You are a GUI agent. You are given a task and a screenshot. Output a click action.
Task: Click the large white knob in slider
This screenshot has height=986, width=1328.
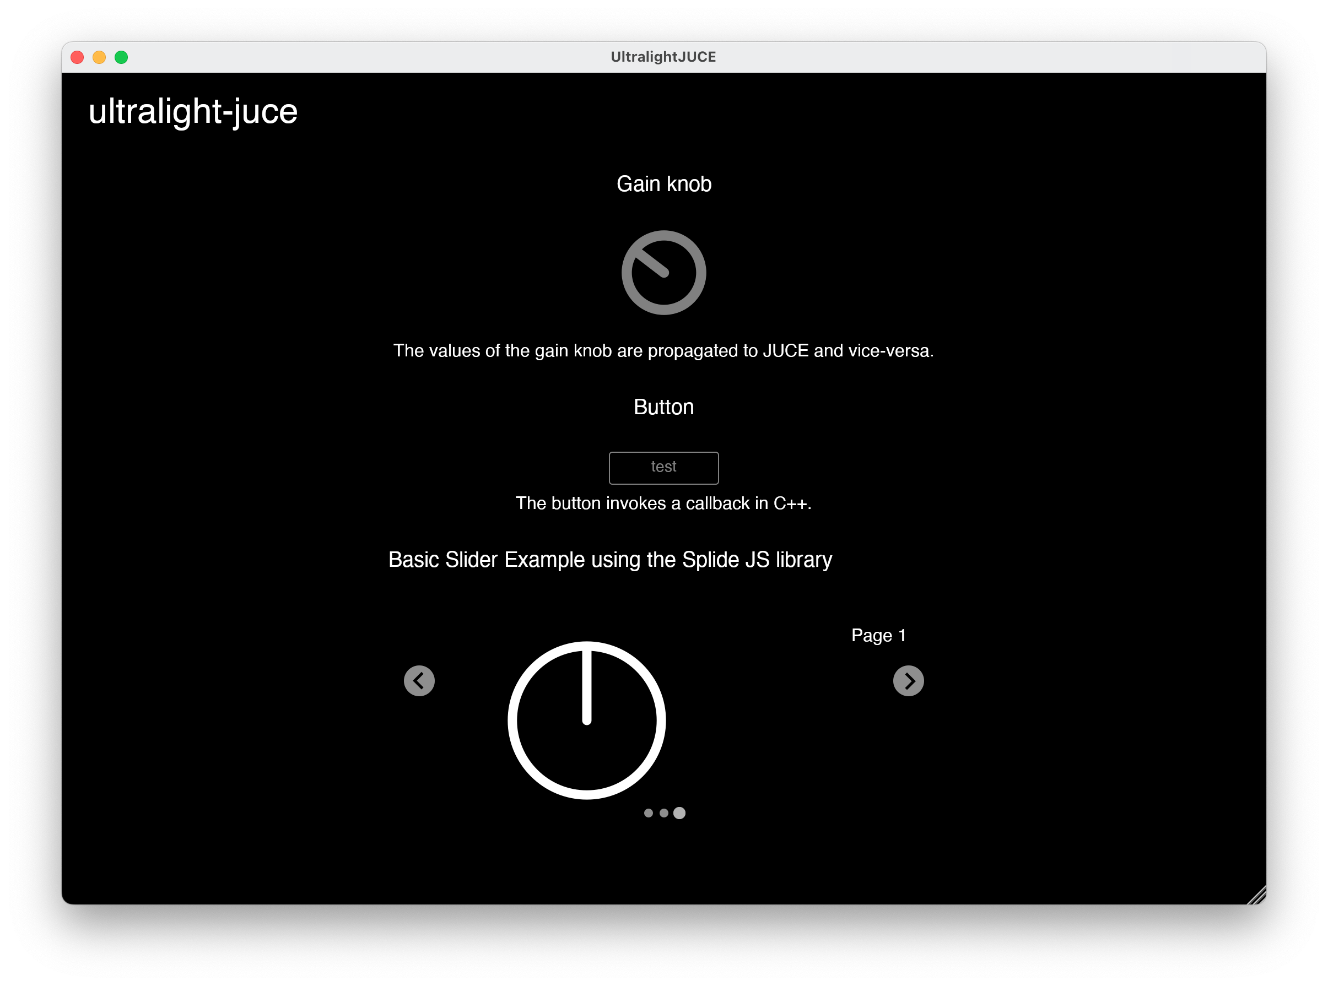586,720
